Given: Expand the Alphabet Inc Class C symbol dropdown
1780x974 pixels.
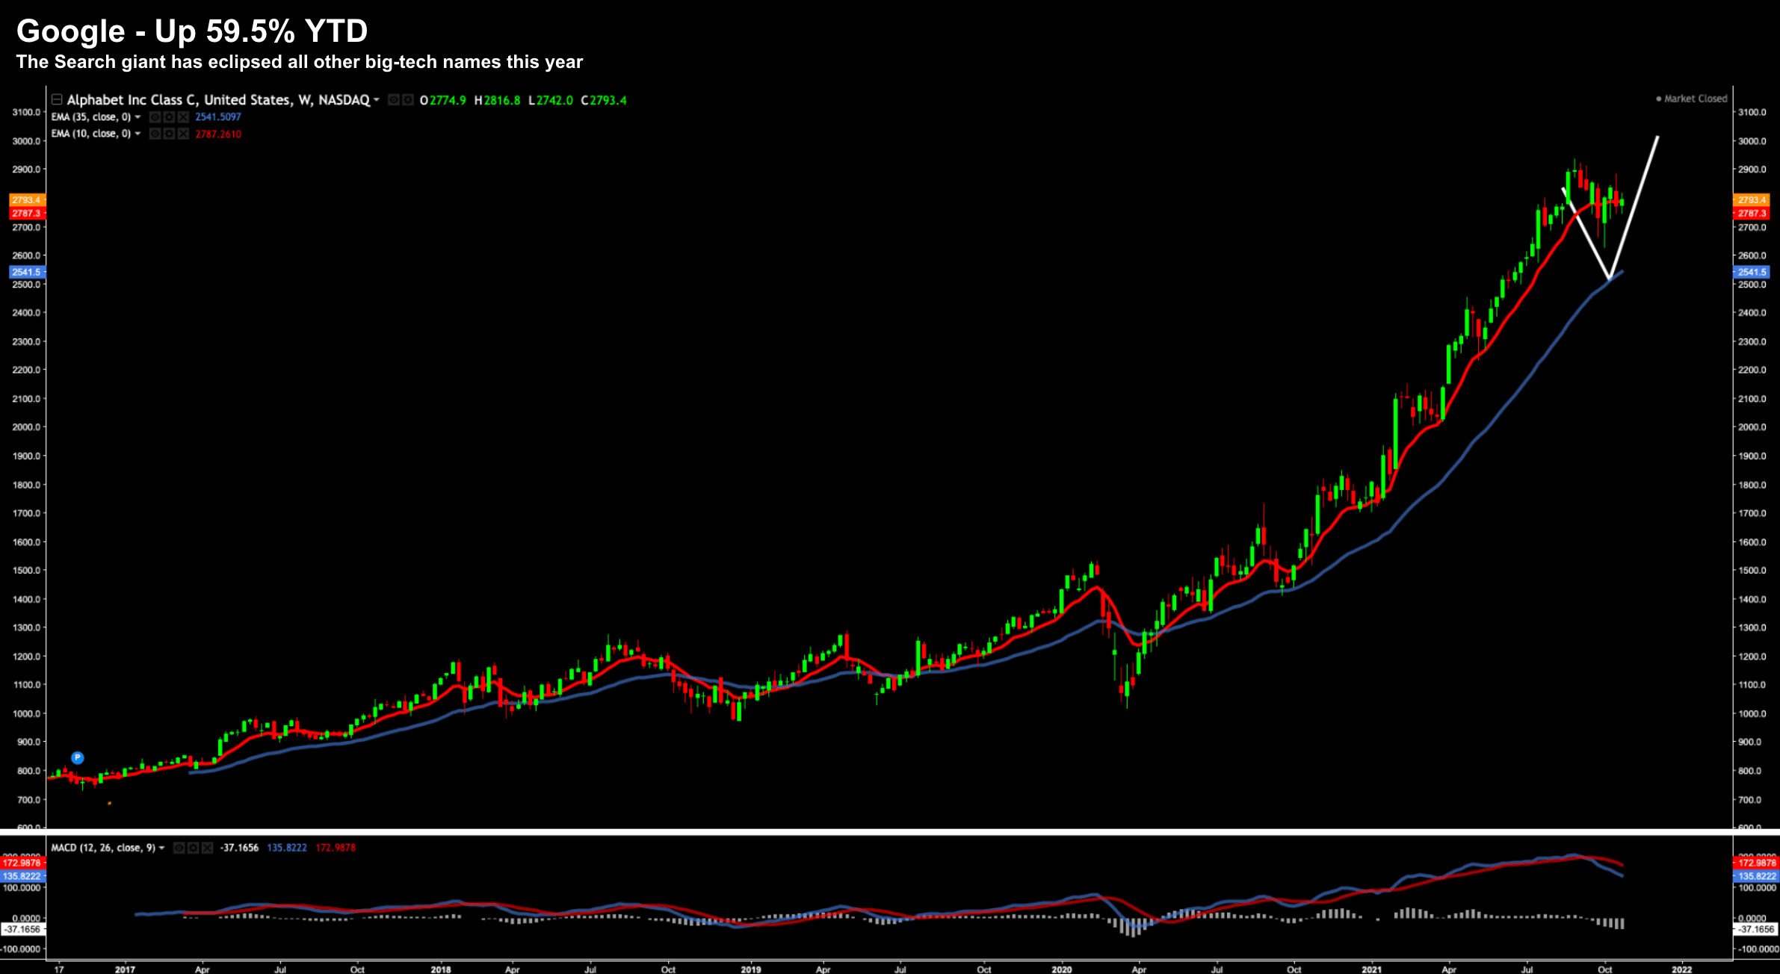Looking at the screenshot, I should pyautogui.click(x=377, y=100).
